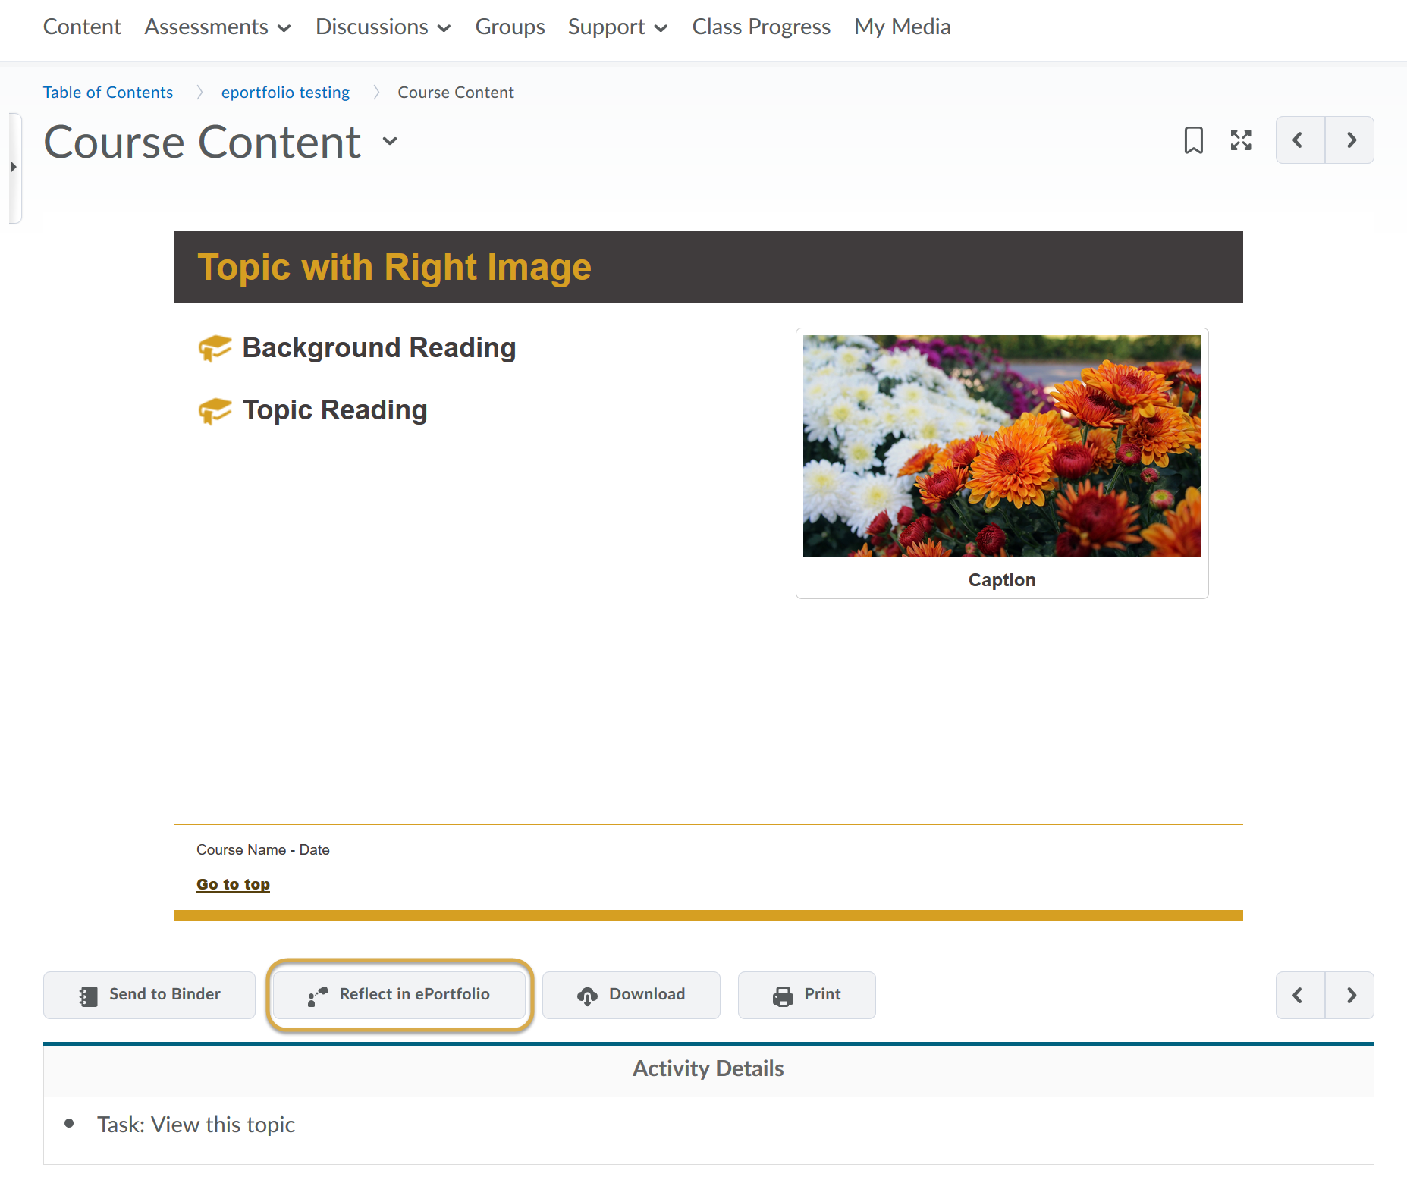Expand the Assessments menu
The width and height of the screenshot is (1407, 1186).
click(x=218, y=27)
